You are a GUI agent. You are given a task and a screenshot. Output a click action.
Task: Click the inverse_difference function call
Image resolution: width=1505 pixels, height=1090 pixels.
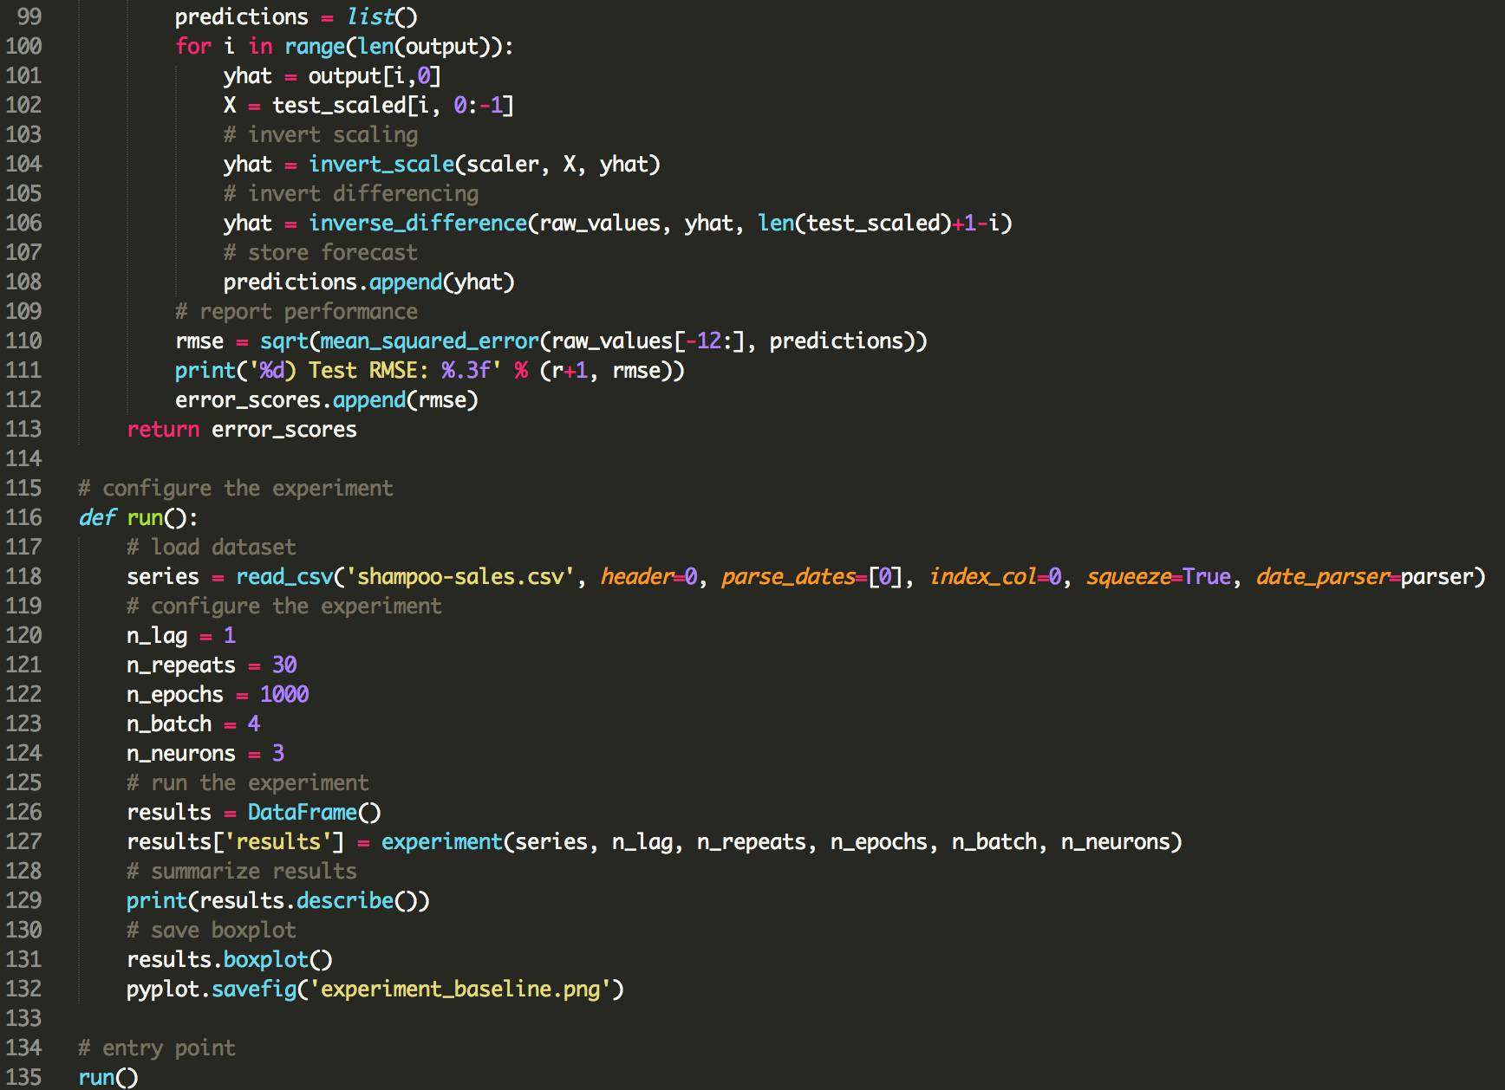(417, 223)
